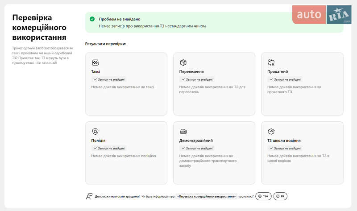357x211 pixels.
Task: Click the graduation cap driving school icon
Action: [x=271, y=132]
